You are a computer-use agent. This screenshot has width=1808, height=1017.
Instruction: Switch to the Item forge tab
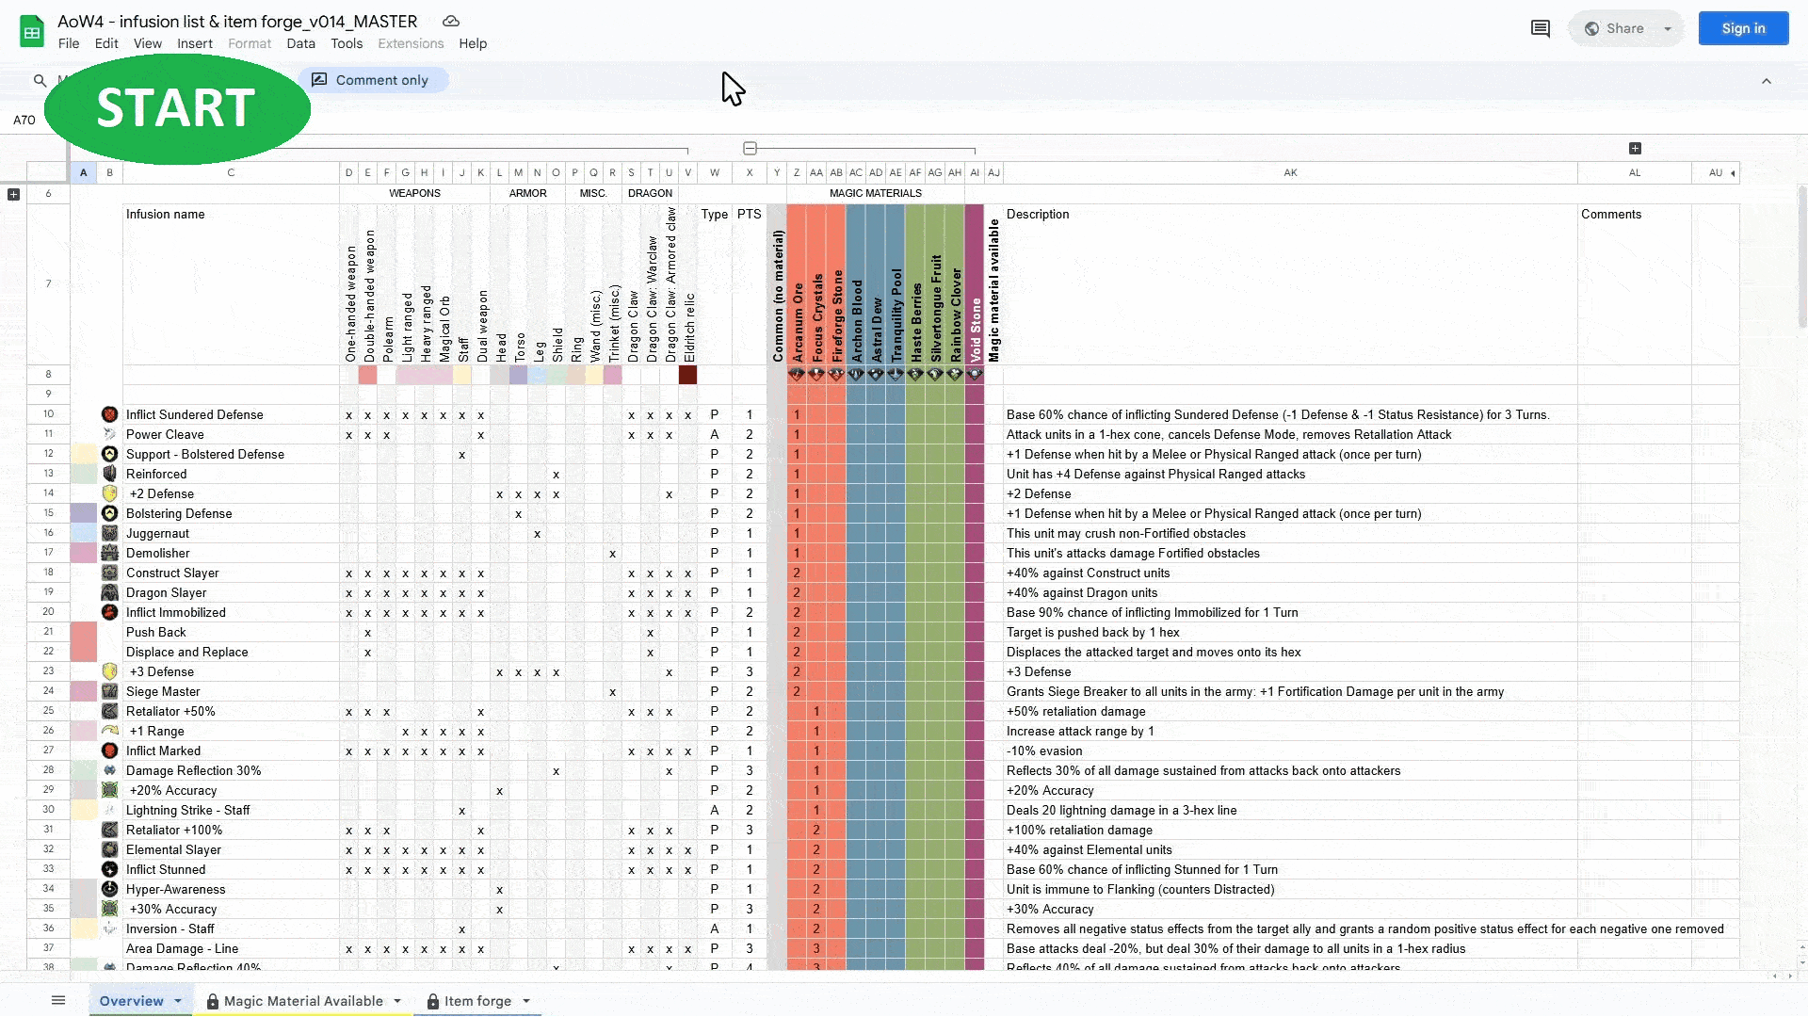(477, 1001)
